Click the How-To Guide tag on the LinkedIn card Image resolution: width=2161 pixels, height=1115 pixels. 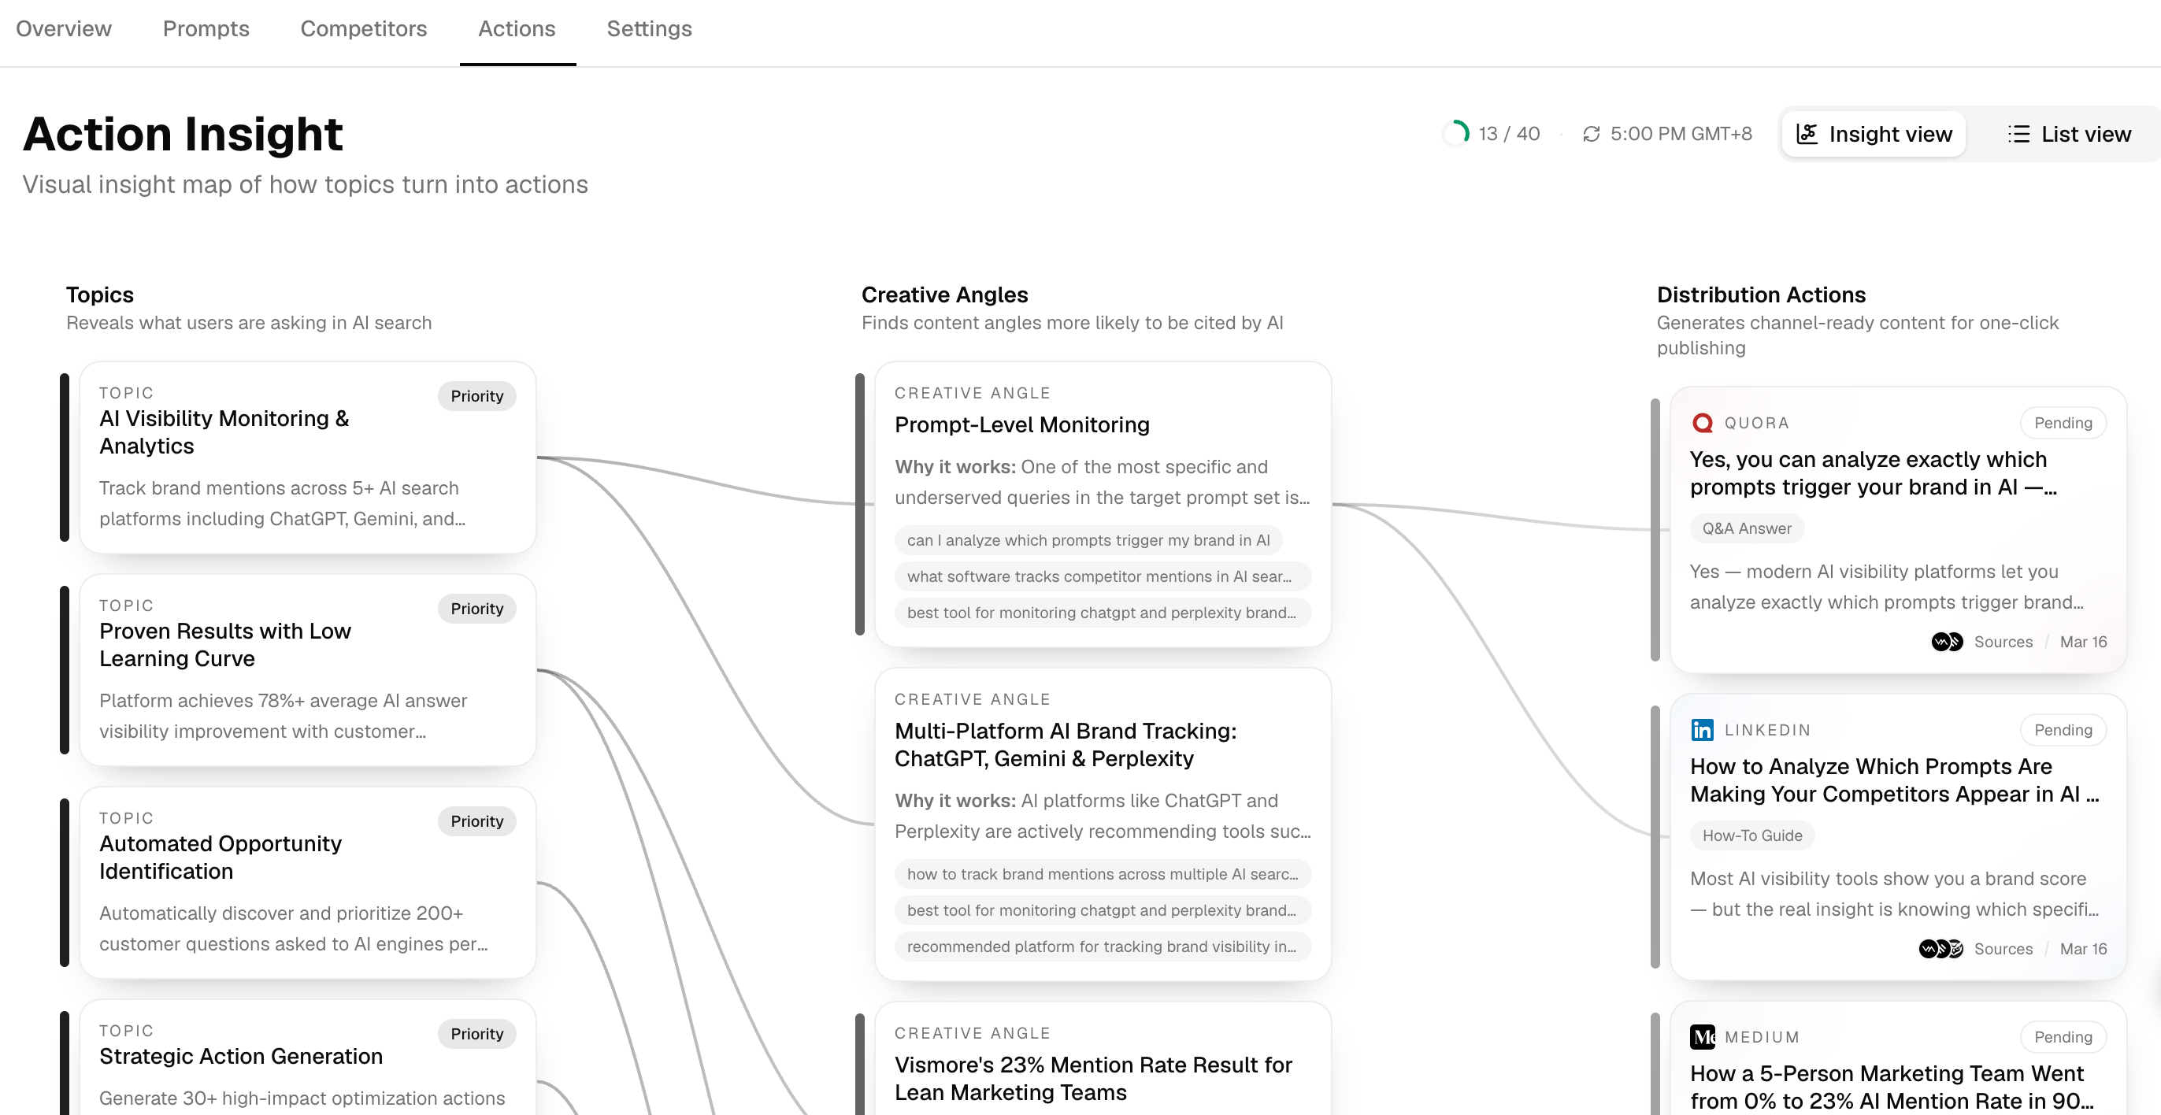click(1751, 835)
